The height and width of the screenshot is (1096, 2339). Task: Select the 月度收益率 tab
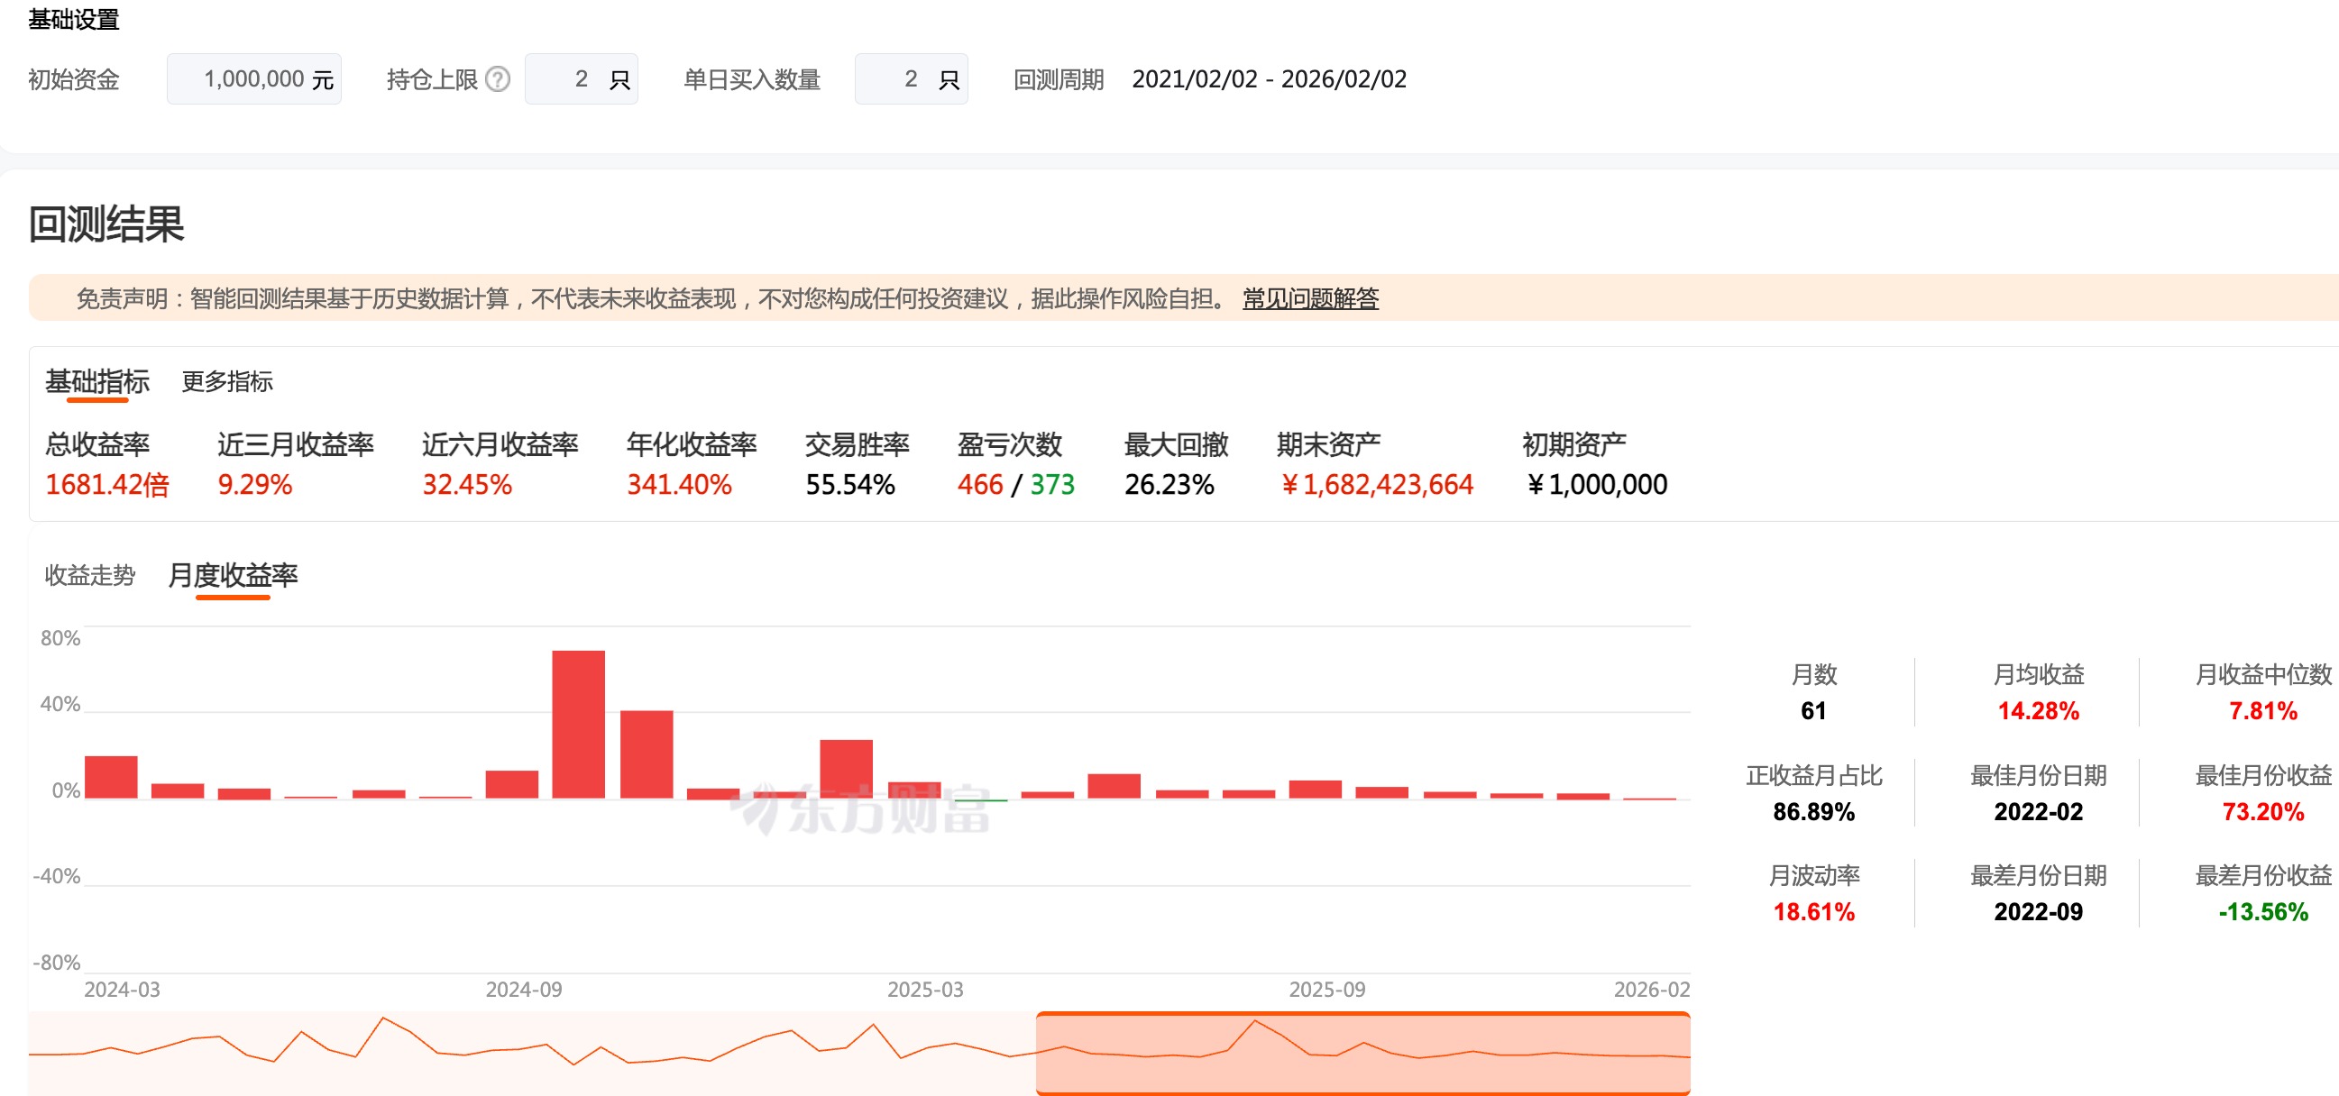(233, 575)
